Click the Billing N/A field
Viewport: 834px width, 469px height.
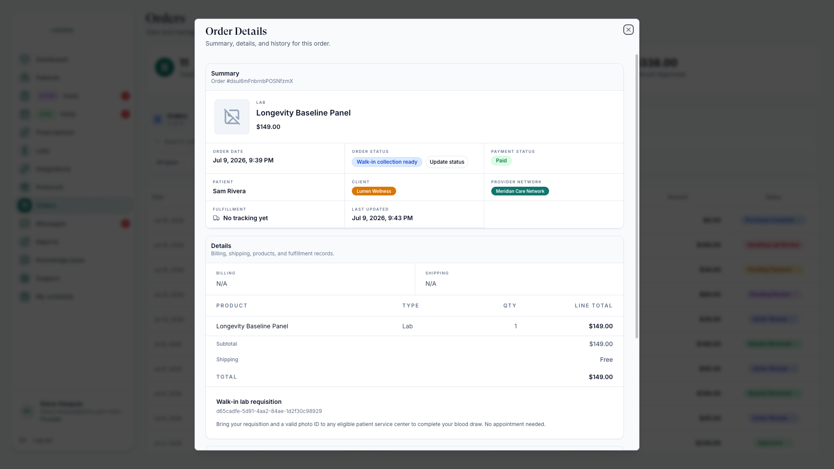310,279
